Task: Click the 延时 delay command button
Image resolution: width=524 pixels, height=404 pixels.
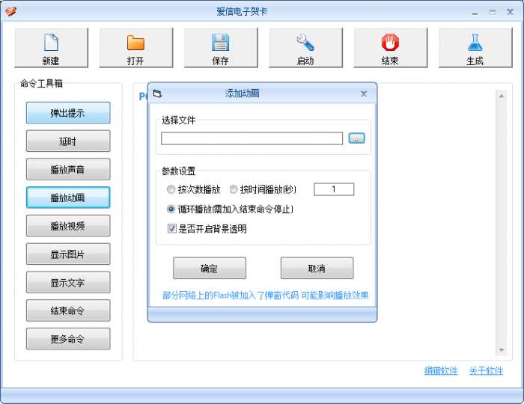Action: coord(68,141)
